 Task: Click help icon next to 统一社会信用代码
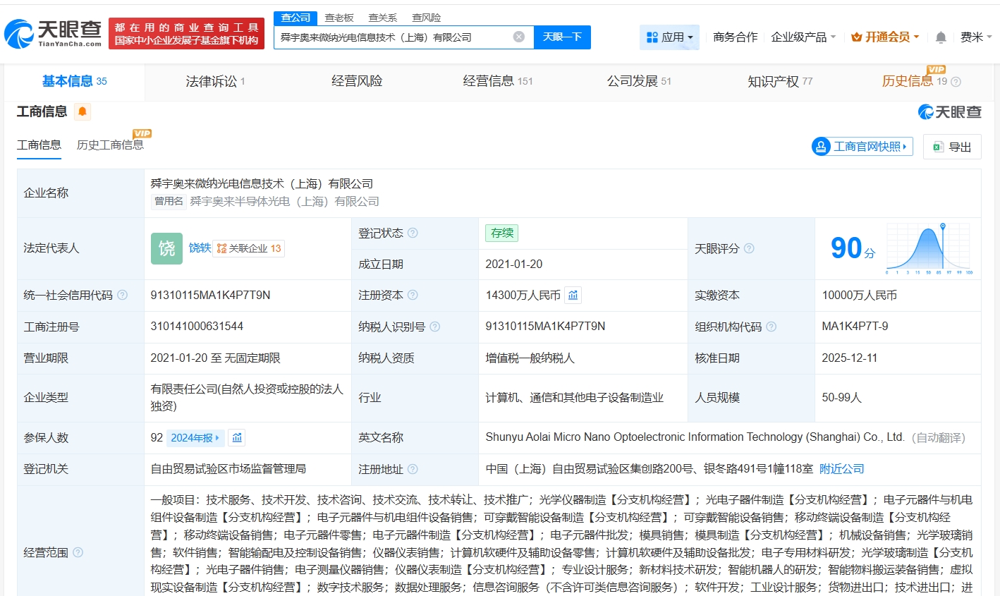coord(122,296)
